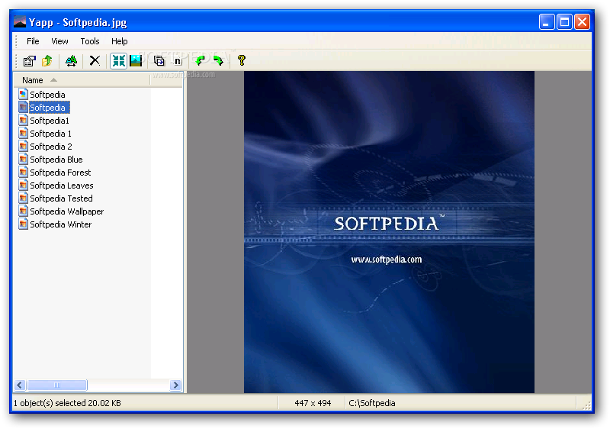Click the file list scrollbar right arrow
The width and height of the screenshot is (610, 429).
176,385
